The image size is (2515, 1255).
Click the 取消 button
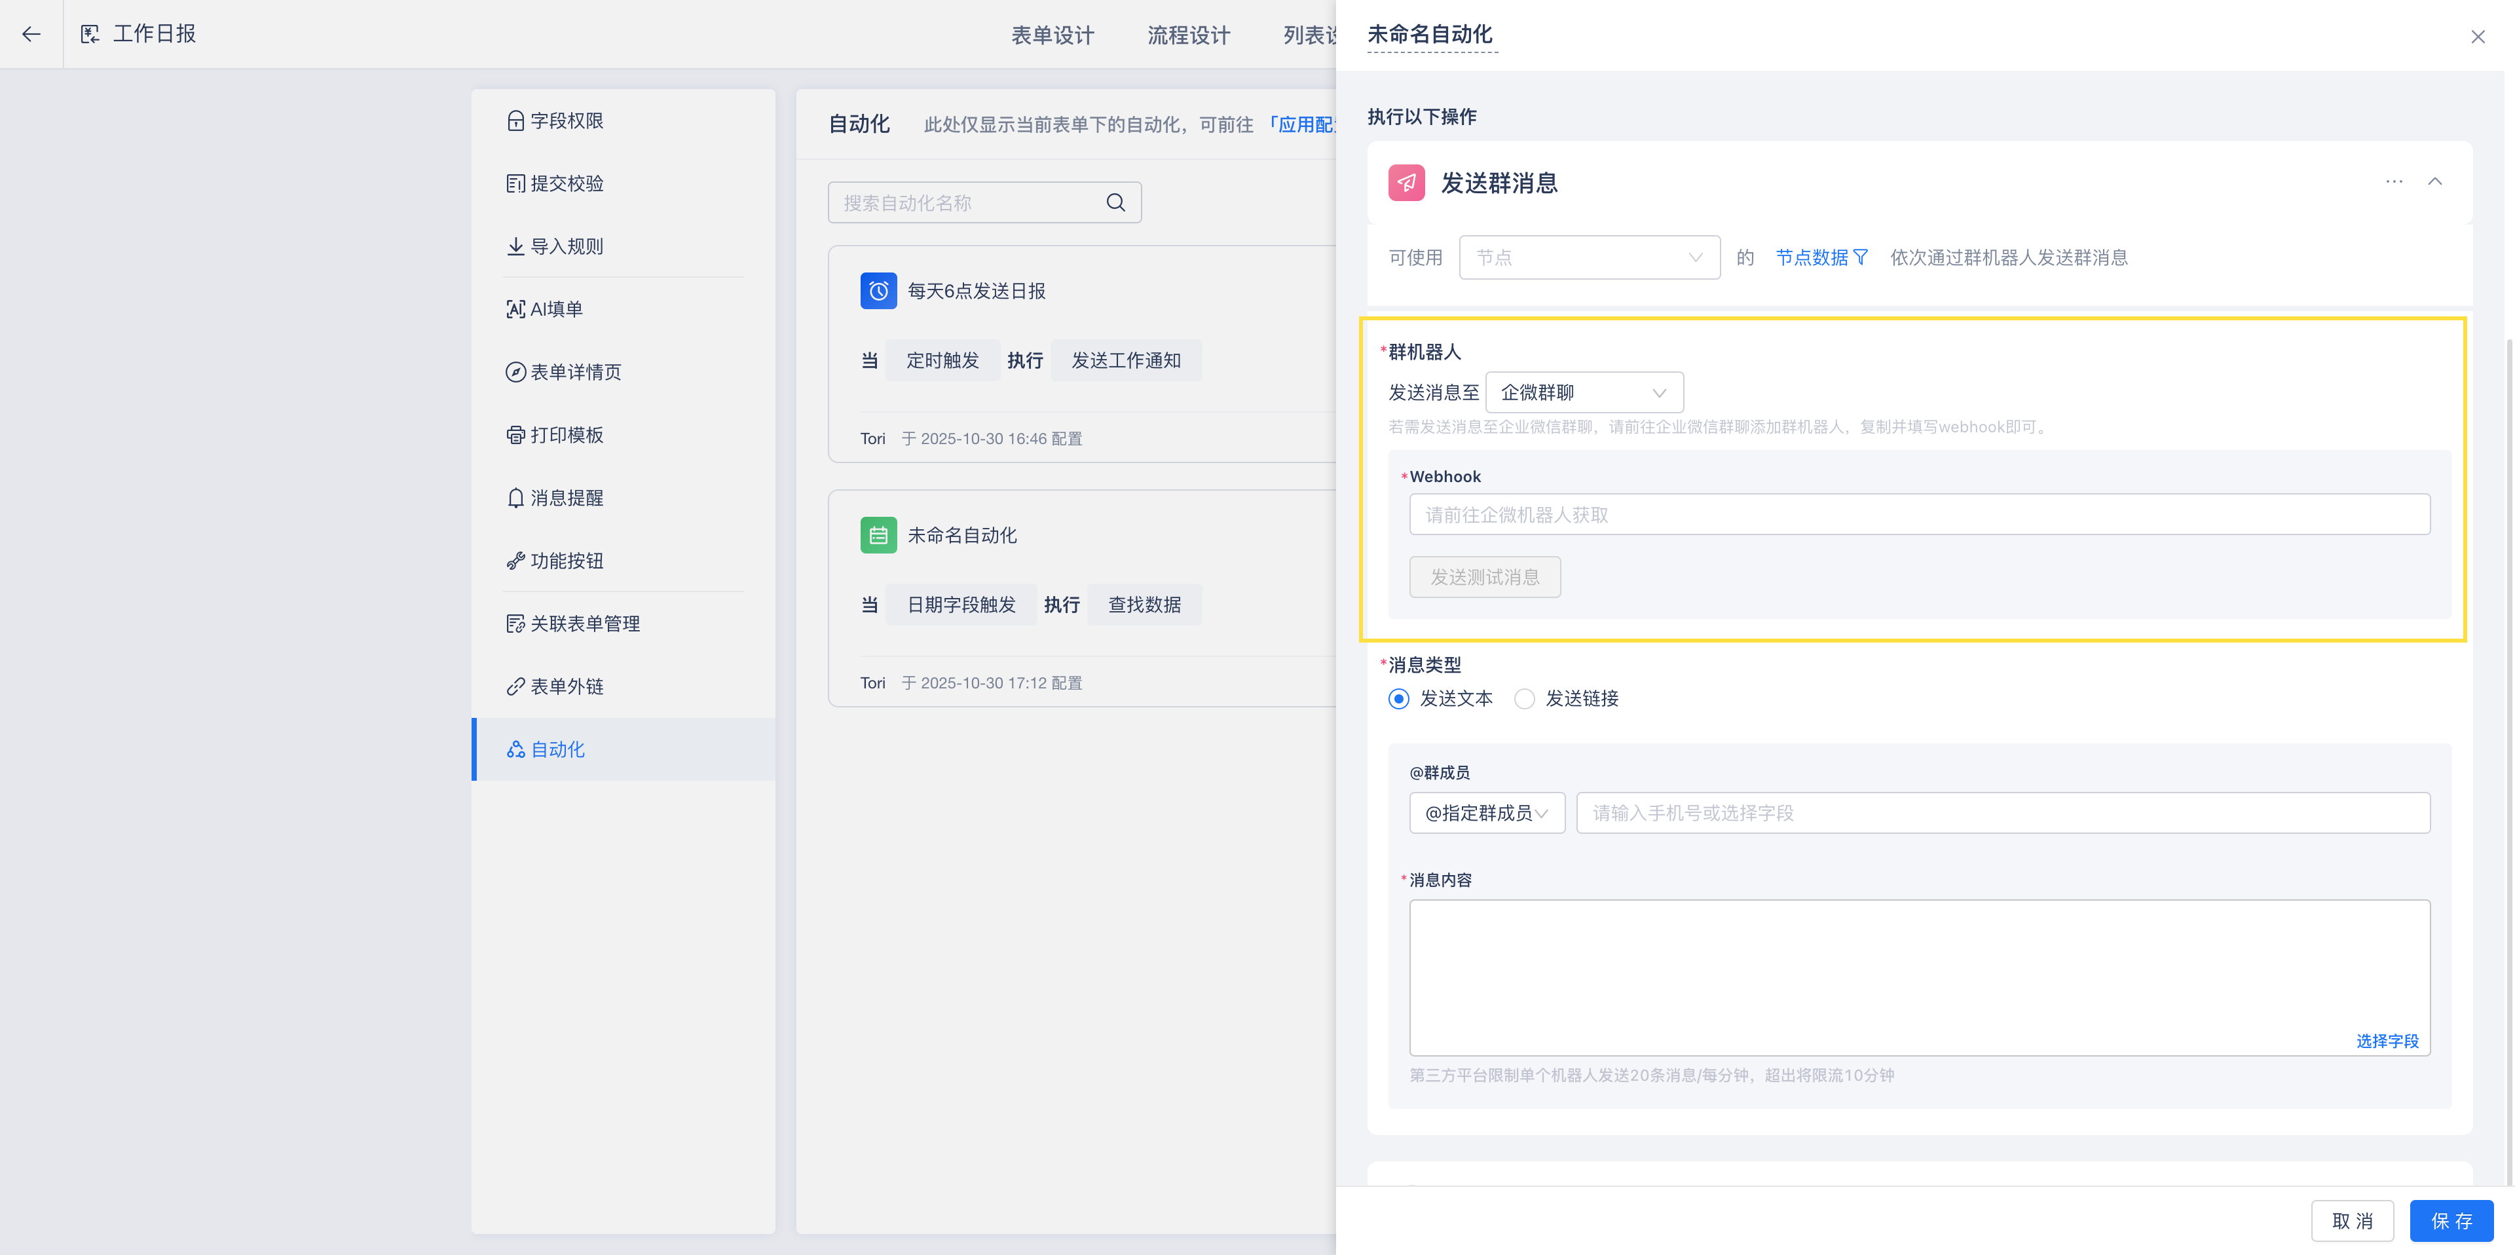pyautogui.click(x=2352, y=1221)
